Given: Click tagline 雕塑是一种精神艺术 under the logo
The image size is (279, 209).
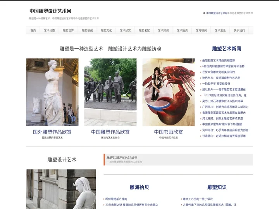Looking at the screenshot, I should coord(40,18).
